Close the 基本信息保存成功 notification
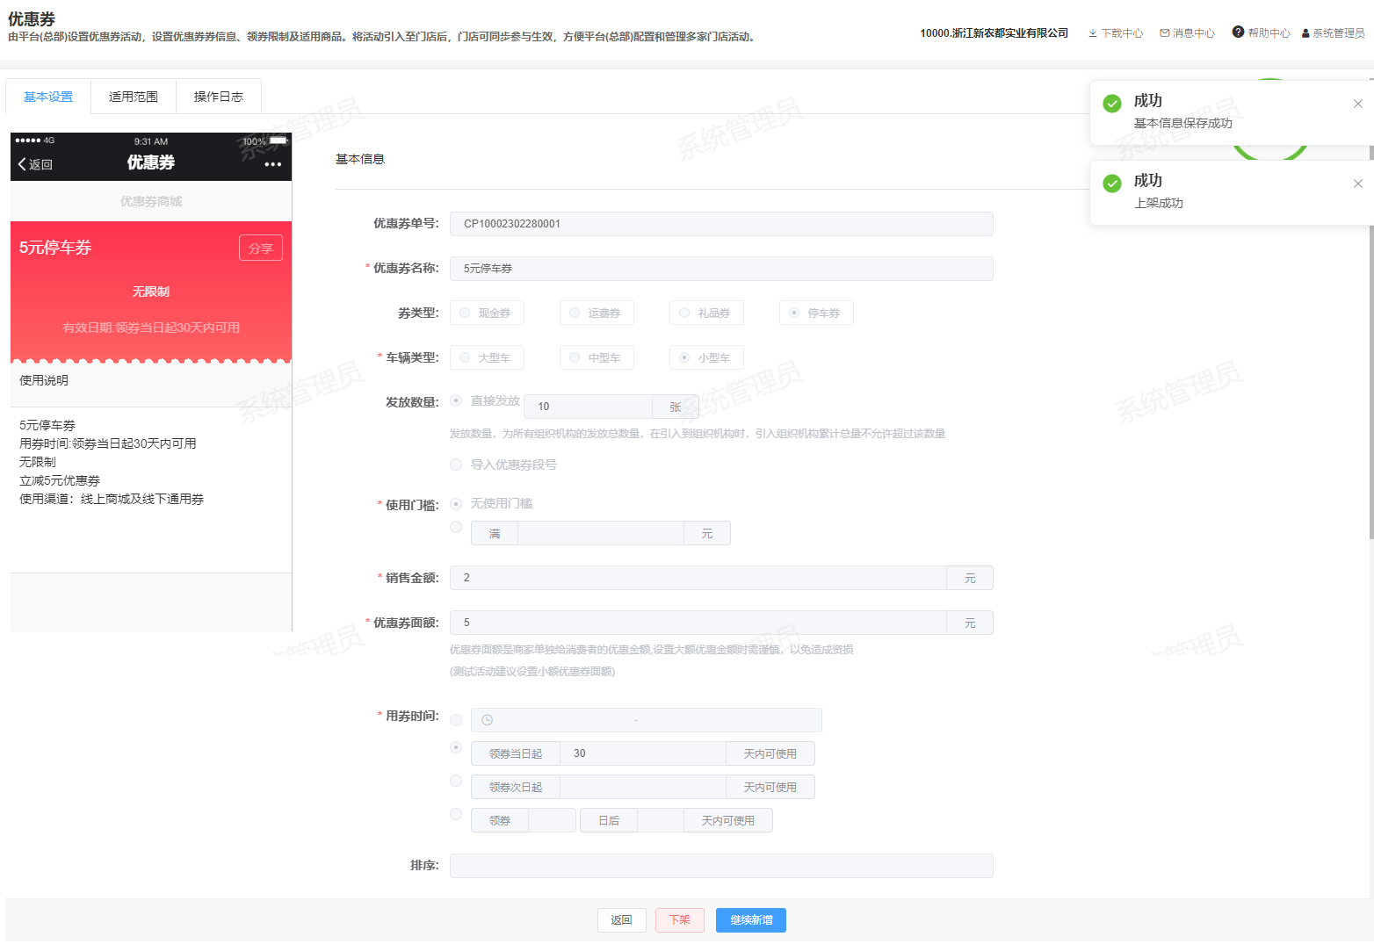The image size is (1374, 944). 1358,104
